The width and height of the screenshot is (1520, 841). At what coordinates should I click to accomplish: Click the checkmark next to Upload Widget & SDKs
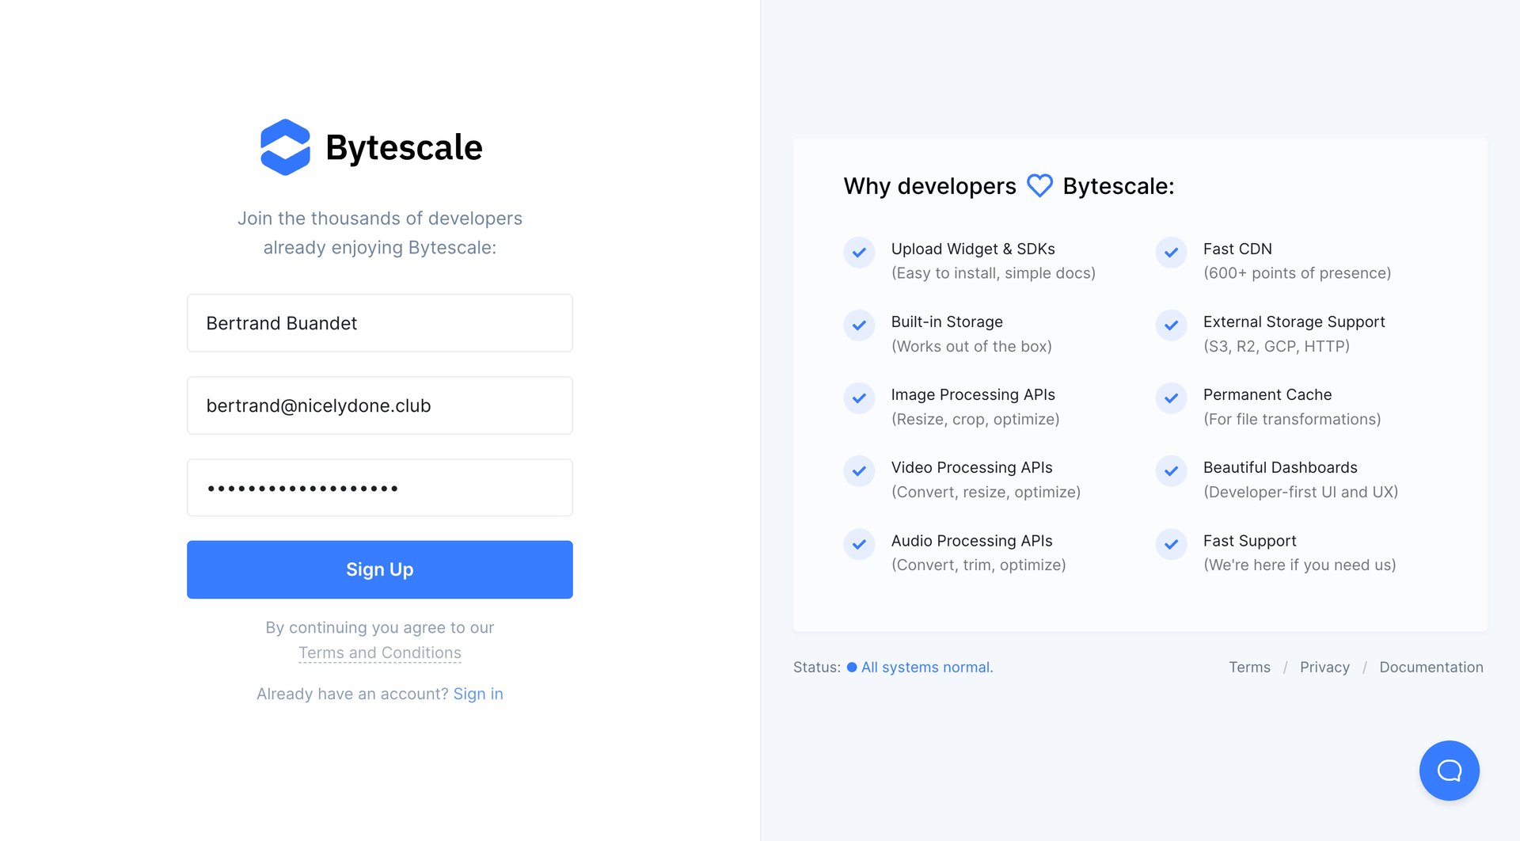click(858, 253)
